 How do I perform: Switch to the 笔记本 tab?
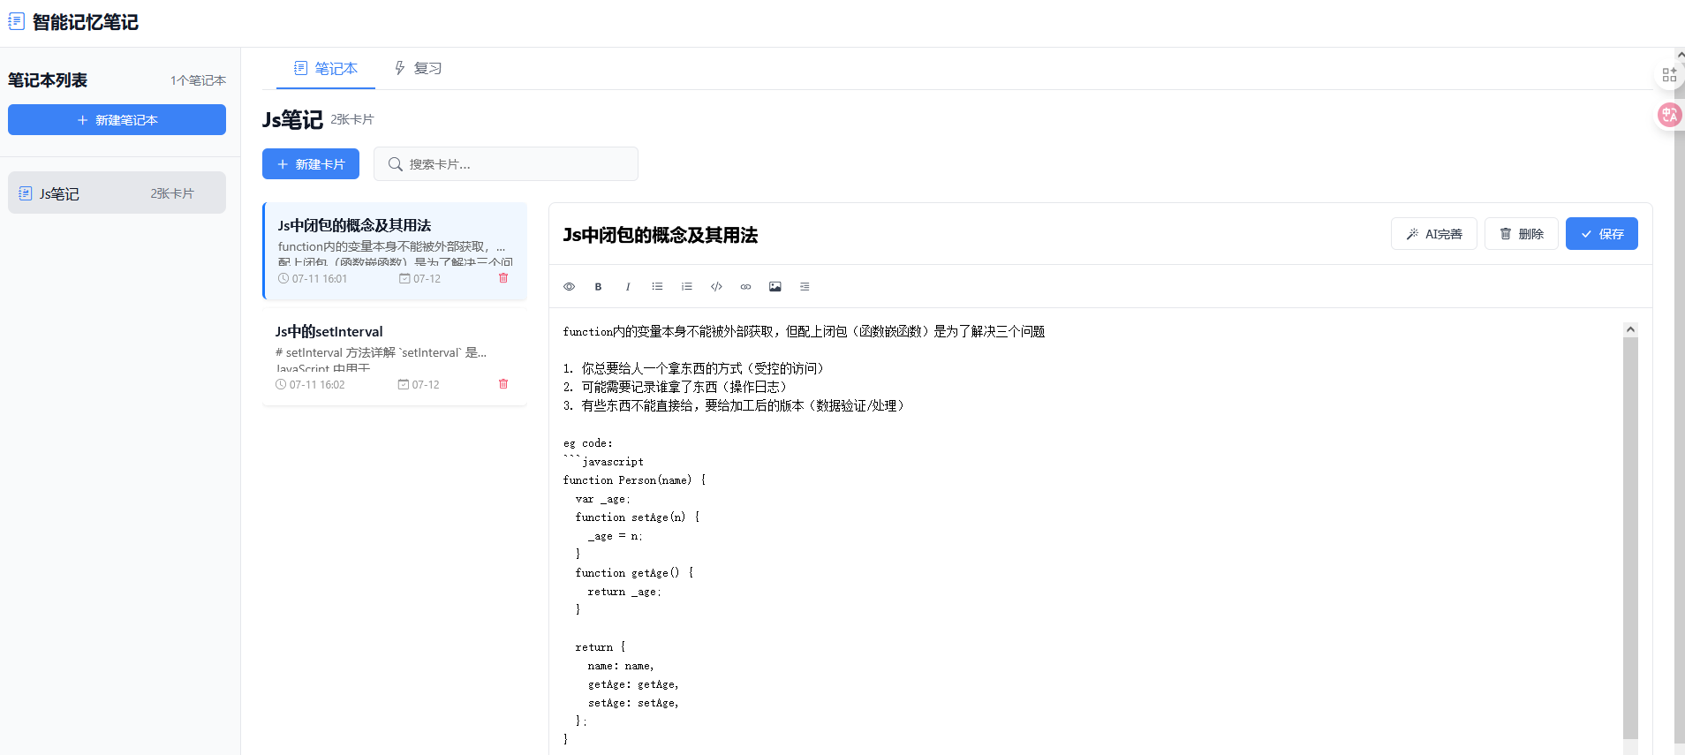point(326,68)
